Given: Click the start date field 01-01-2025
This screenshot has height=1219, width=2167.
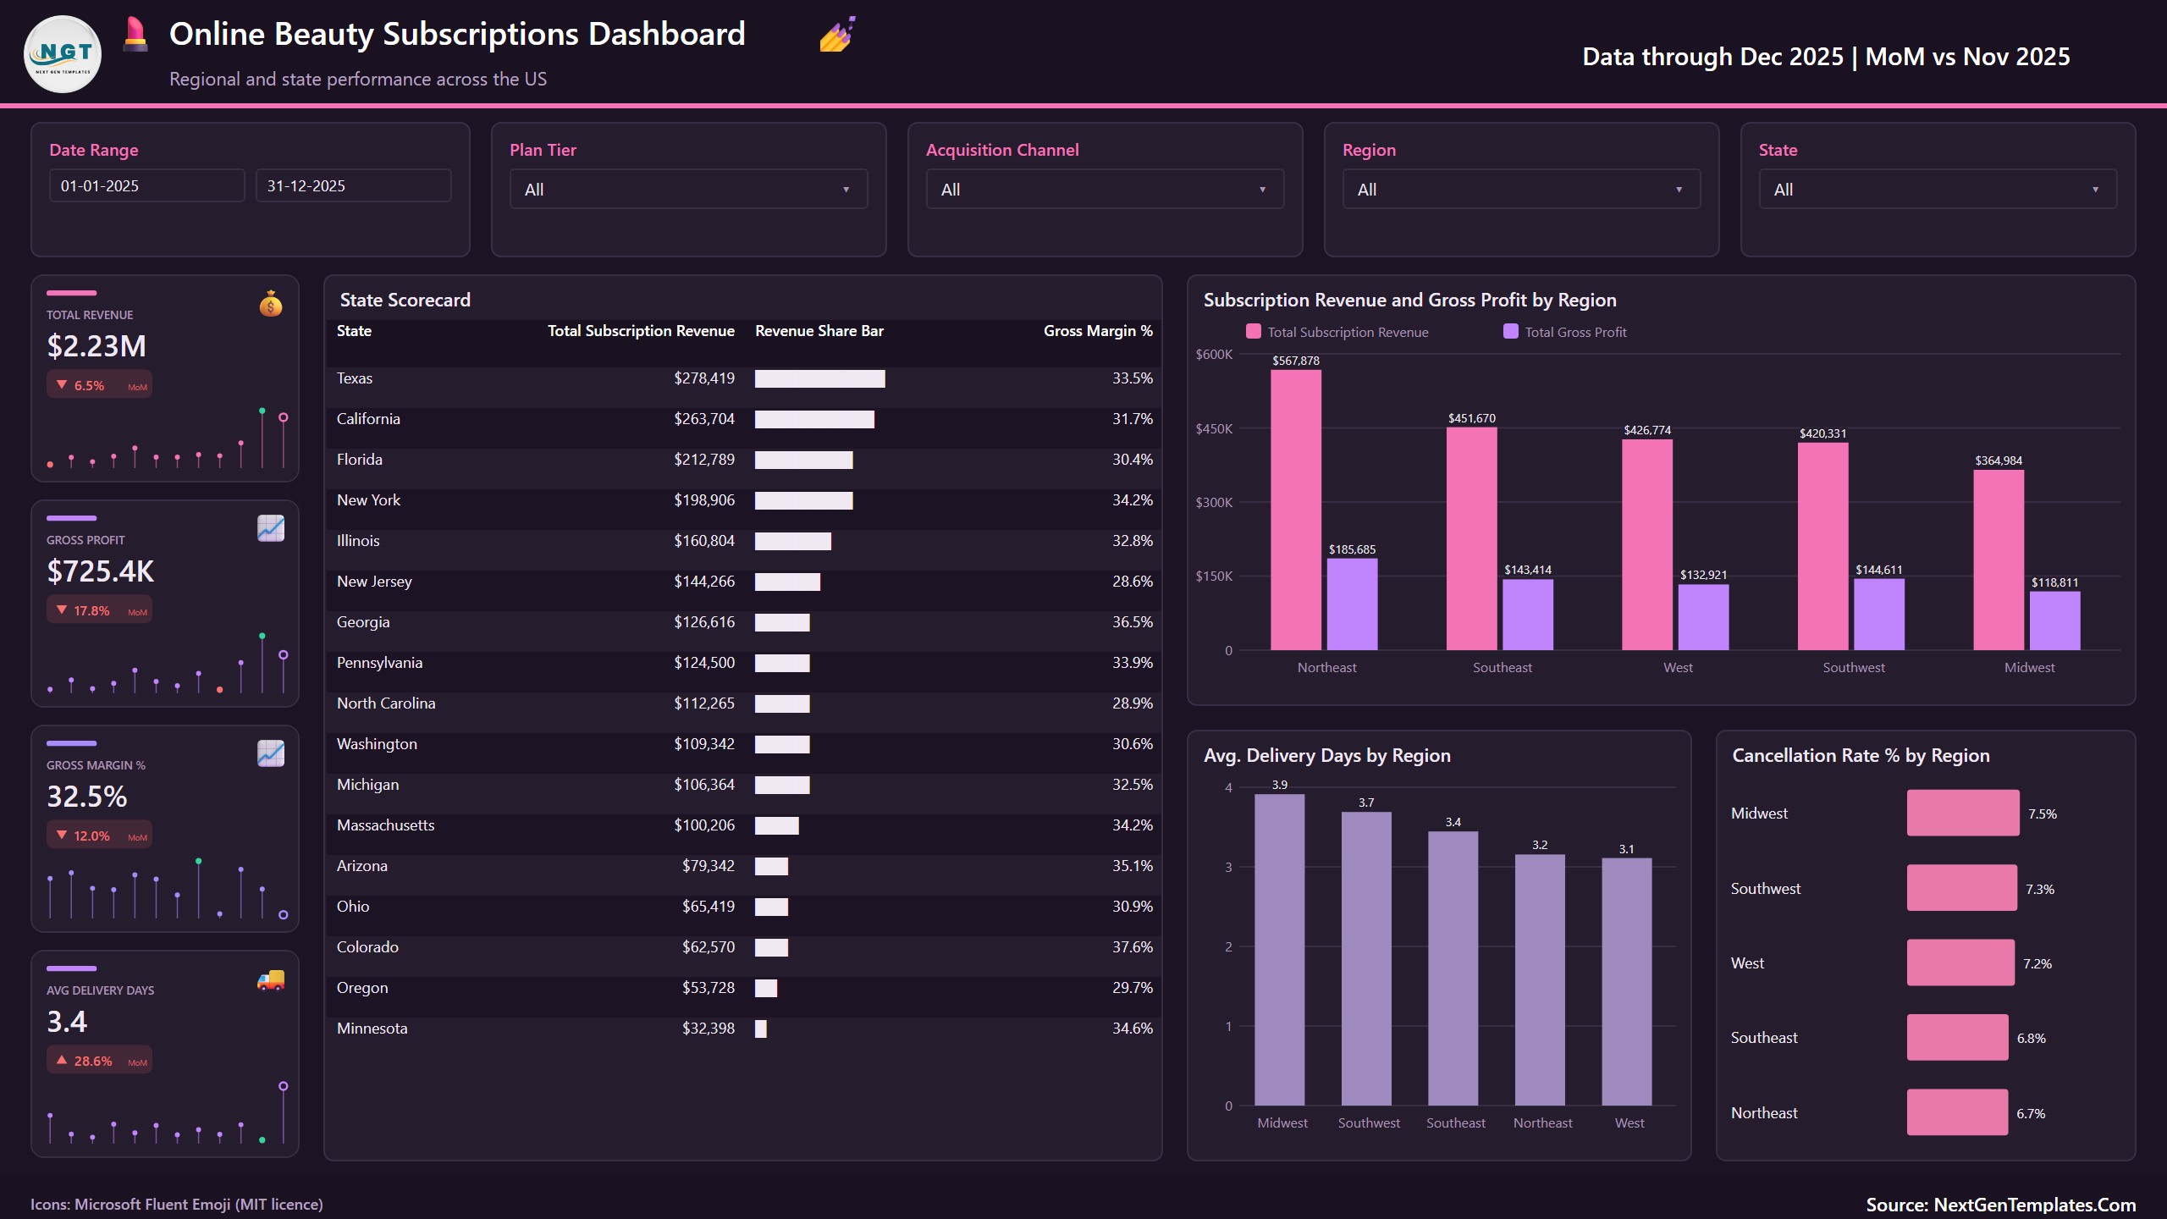Looking at the screenshot, I should (x=147, y=185).
